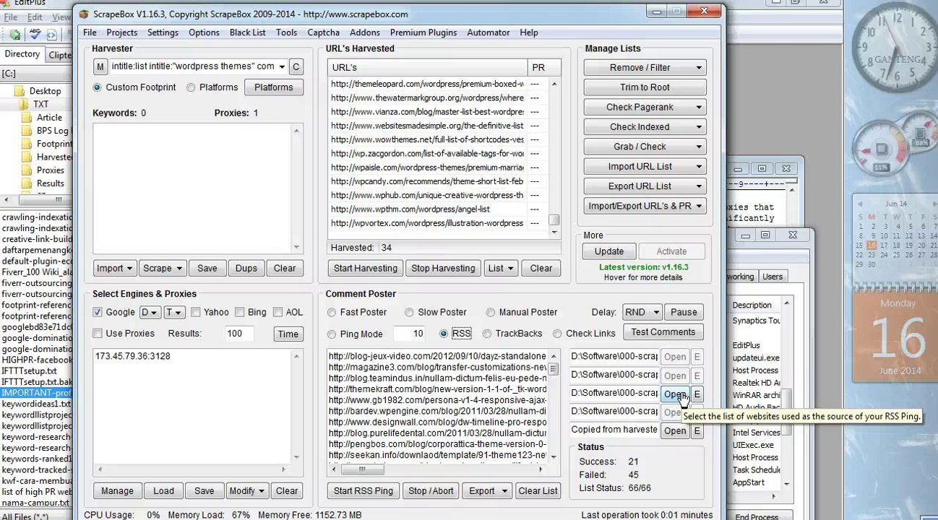Open the Settings menu
The width and height of the screenshot is (938, 520).
click(163, 32)
